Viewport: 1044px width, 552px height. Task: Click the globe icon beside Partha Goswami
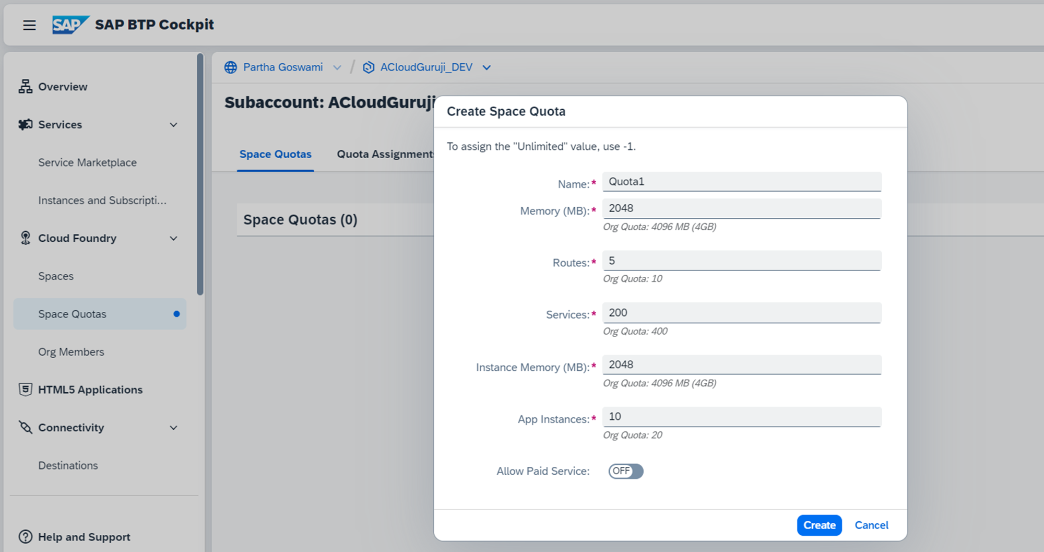click(x=231, y=67)
